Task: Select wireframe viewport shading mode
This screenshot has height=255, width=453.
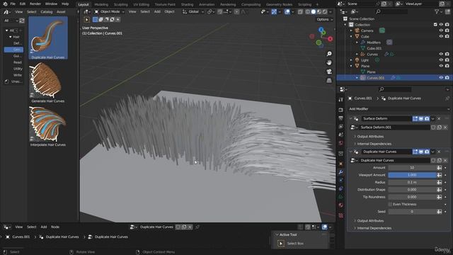Action: pos(308,12)
